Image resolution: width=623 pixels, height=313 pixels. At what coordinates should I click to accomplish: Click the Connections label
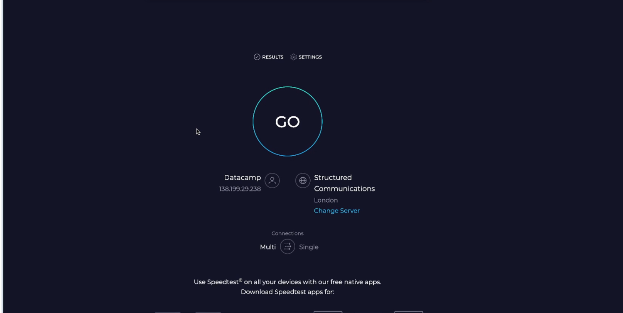[x=287, y=233]
